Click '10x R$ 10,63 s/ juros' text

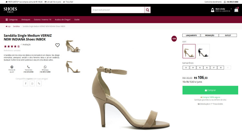tap(192, 82)
